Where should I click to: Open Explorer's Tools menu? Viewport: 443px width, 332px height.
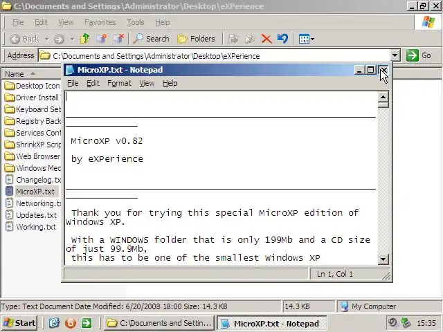(136, 22)
